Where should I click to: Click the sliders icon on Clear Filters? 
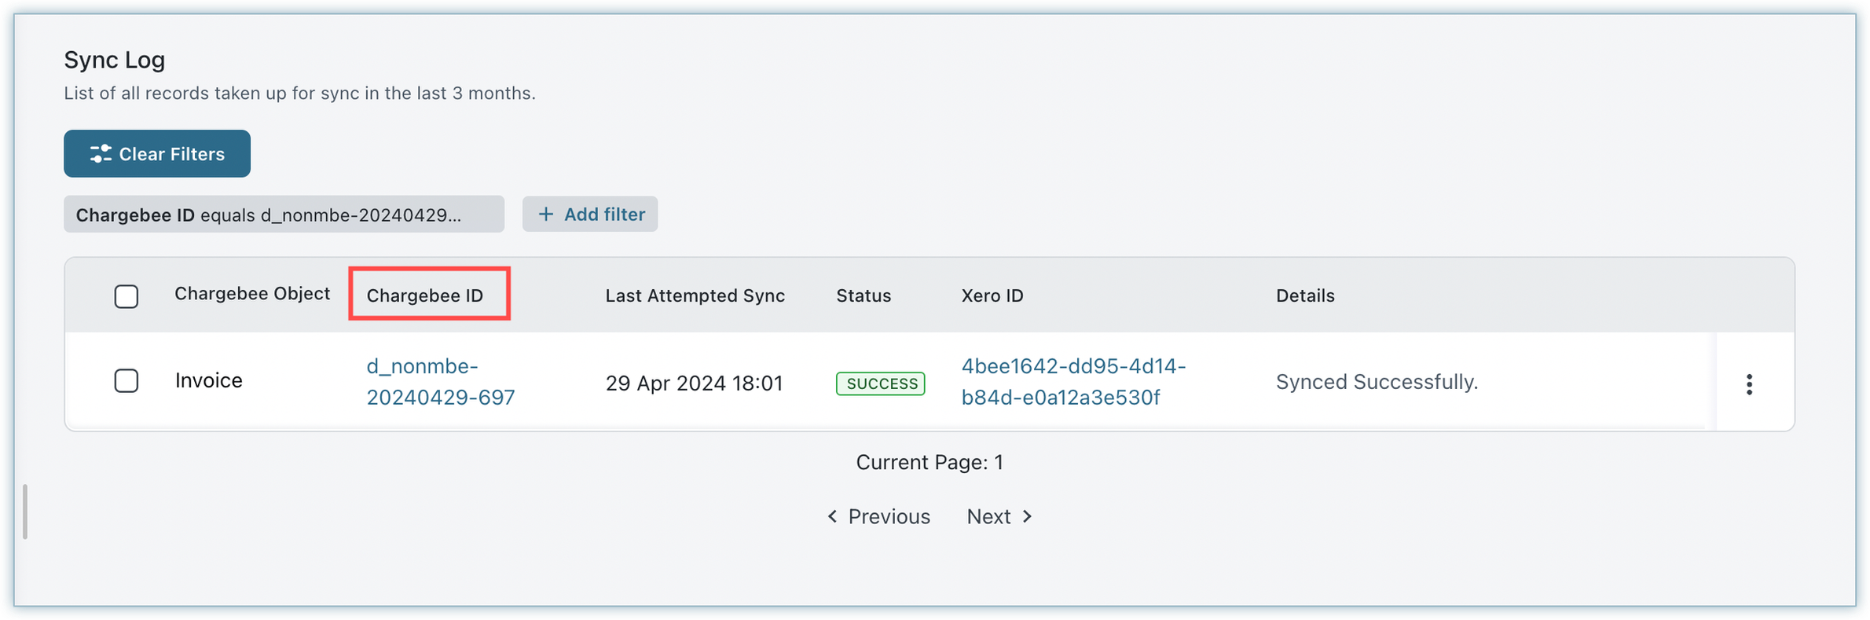pyautogui.click(x=101, y=154)
